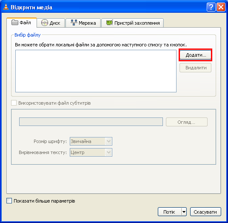Close the Відкрити медіа dialog
Viewport: 228px width, 223px height.
pyautogui.click(x=221, y=7)
